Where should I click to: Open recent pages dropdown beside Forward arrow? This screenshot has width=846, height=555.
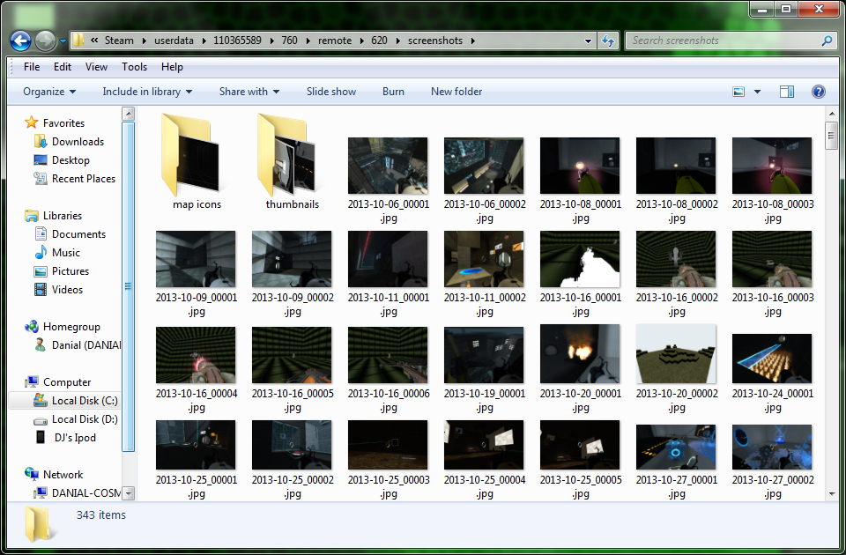tap(63, 41)
